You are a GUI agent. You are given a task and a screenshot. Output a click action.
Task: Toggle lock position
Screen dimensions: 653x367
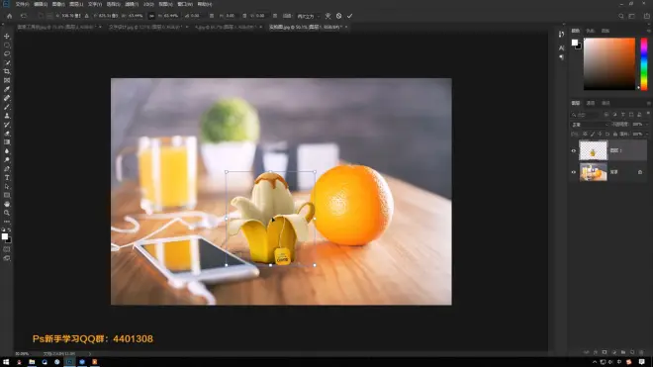coord(600,135)
